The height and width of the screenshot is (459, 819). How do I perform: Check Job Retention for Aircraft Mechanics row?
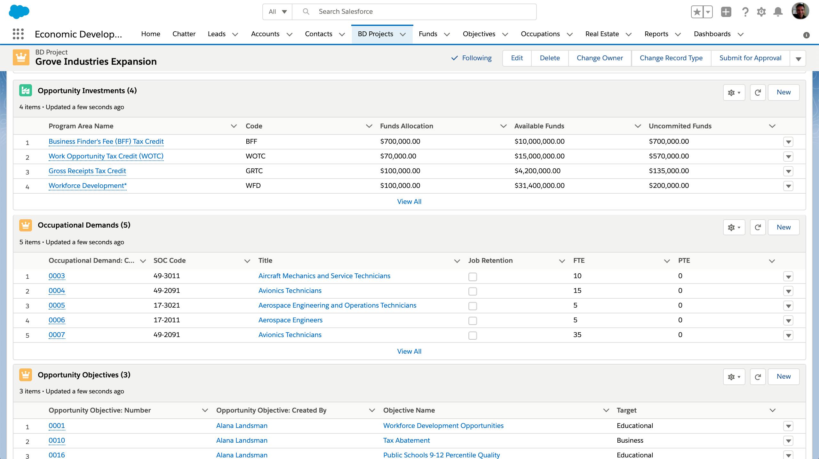pos(473,277)
